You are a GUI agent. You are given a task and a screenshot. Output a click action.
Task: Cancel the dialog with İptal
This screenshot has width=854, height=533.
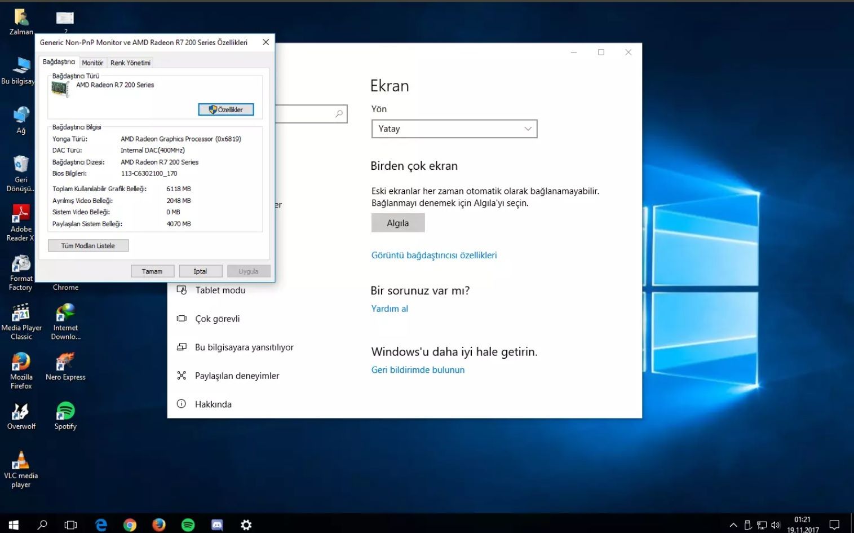(200, 271)
